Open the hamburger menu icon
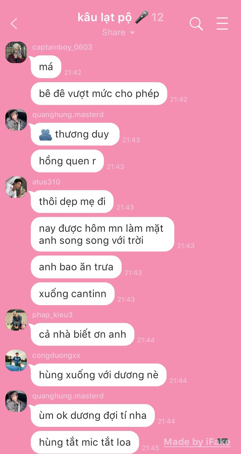The height and width of the screenshot is (454, 241). coord(222,23)
